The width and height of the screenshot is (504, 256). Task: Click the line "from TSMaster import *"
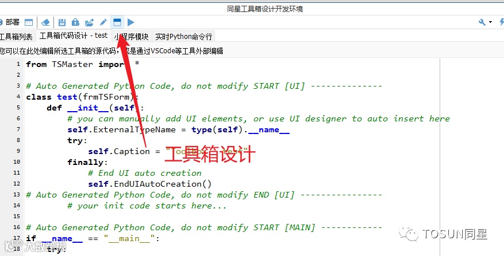pyautogui.click(x=83, y=64)
